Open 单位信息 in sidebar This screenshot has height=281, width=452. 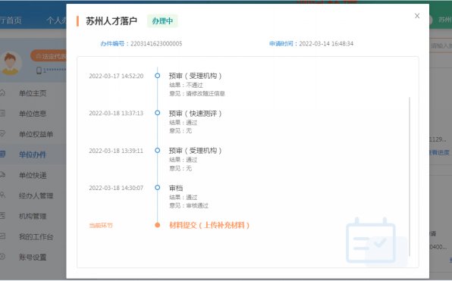click(x=33, y=114)
